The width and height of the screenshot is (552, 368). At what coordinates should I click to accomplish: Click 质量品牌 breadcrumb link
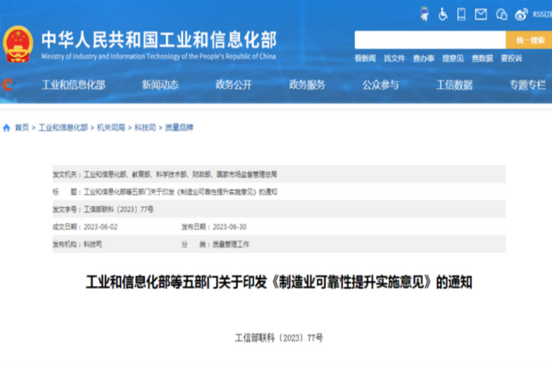click(179, 127)
